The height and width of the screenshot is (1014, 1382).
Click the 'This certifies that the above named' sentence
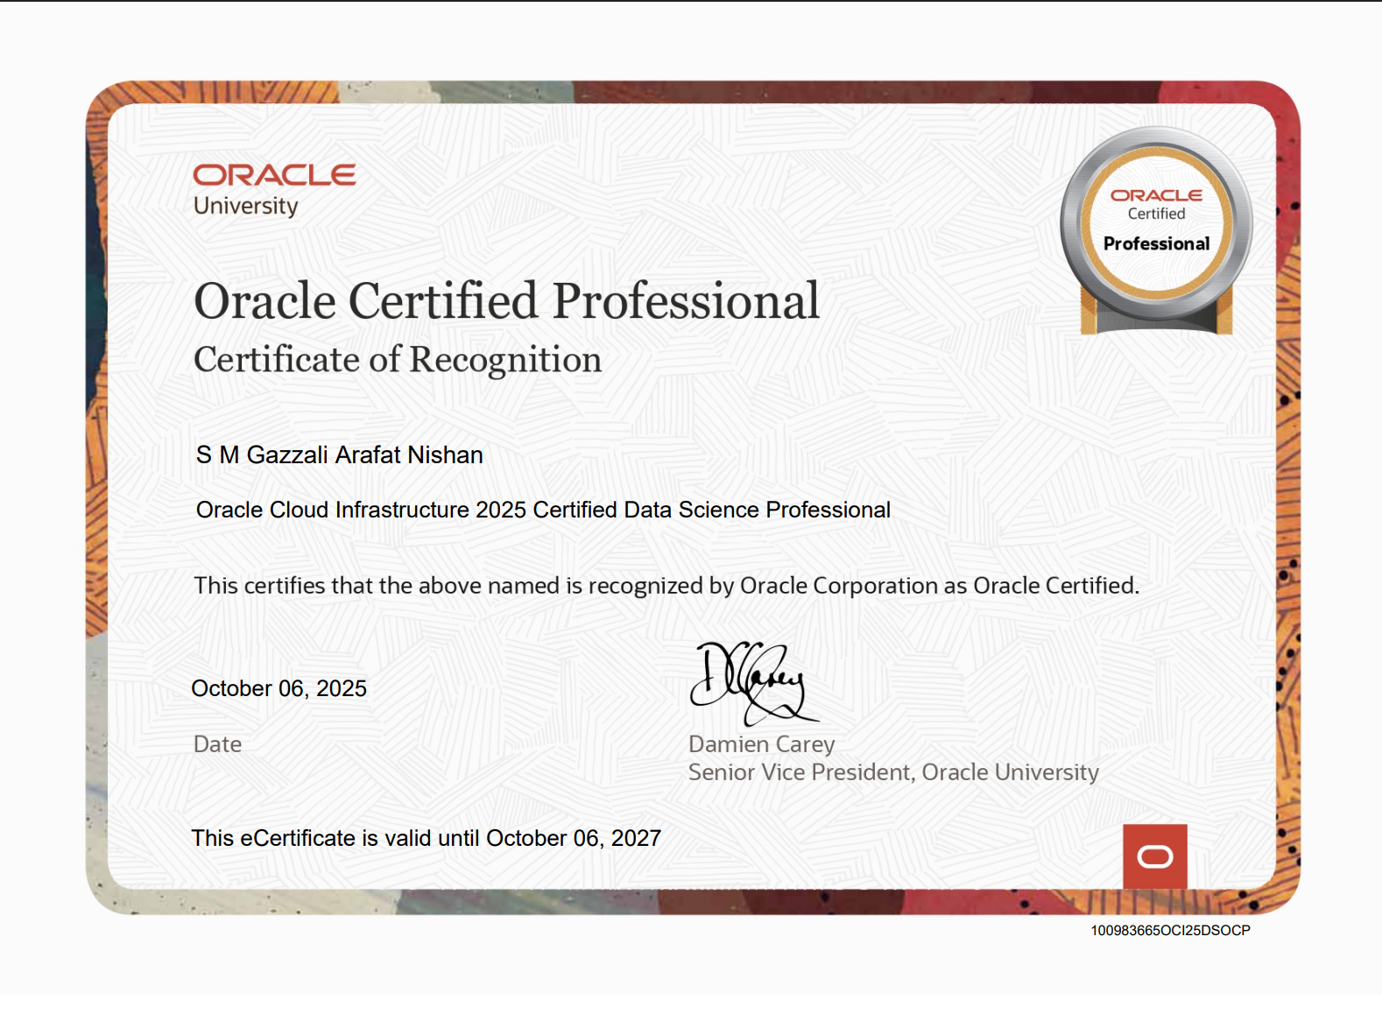[666, 586]
